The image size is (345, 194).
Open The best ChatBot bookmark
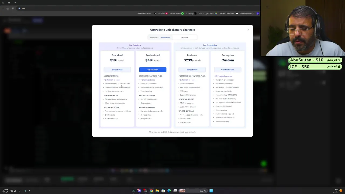[x=229, y=13]
